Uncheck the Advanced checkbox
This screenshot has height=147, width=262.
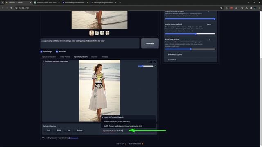tap(57, 51)
